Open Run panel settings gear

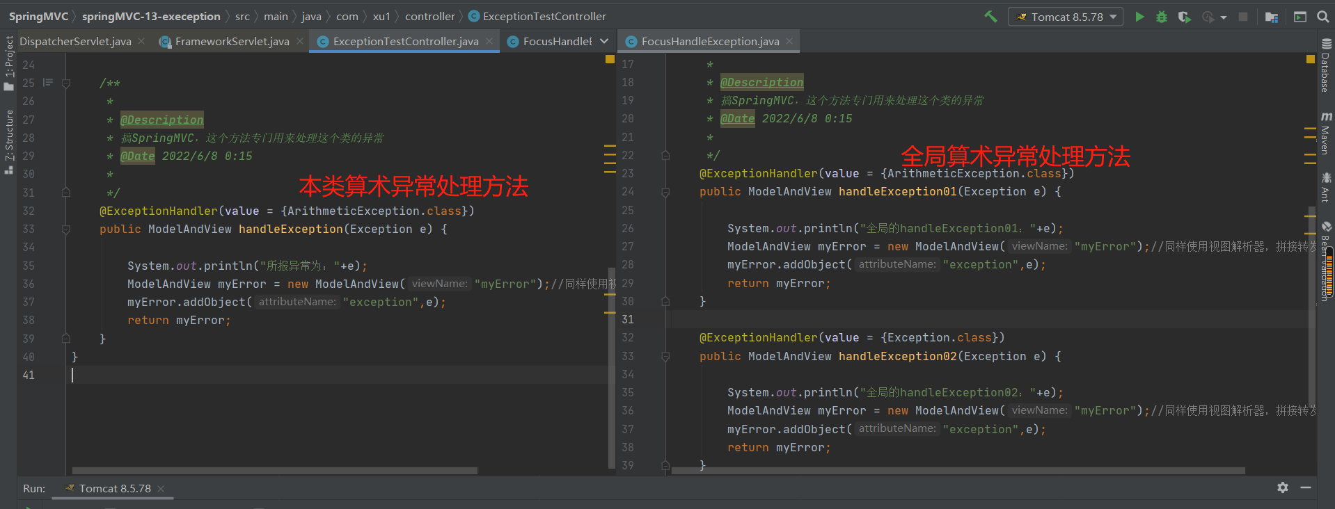point(1283,488)
